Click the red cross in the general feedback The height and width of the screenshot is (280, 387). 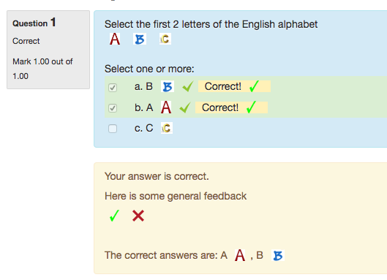[138, 216]
